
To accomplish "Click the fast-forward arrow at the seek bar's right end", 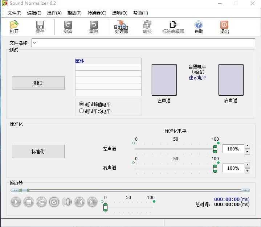I will coord(245,190).
